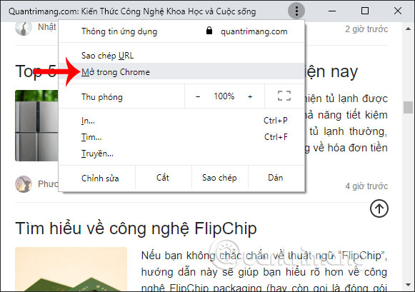Click the back-to-top arrow circle icon
The image size is (415, 292).
tap(379, 208)
